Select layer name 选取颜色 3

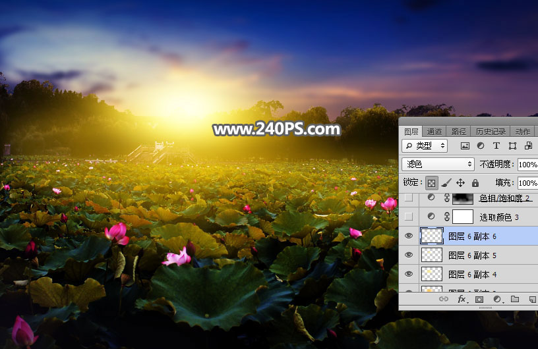click(499, 217)
